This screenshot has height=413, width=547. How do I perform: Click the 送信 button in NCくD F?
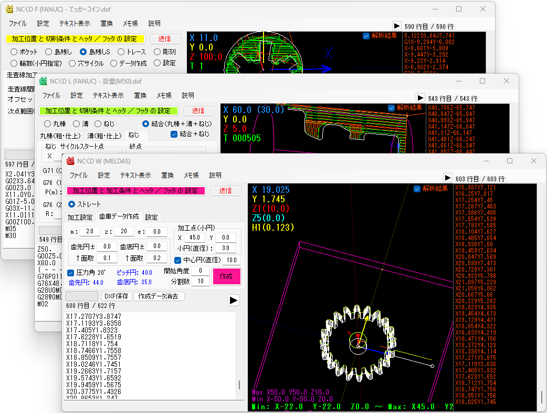[x=166, y=39]
